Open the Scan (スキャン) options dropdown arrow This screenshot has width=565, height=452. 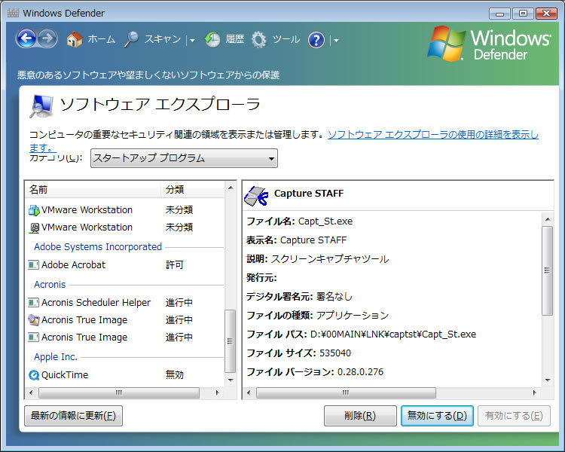(192, 41)
